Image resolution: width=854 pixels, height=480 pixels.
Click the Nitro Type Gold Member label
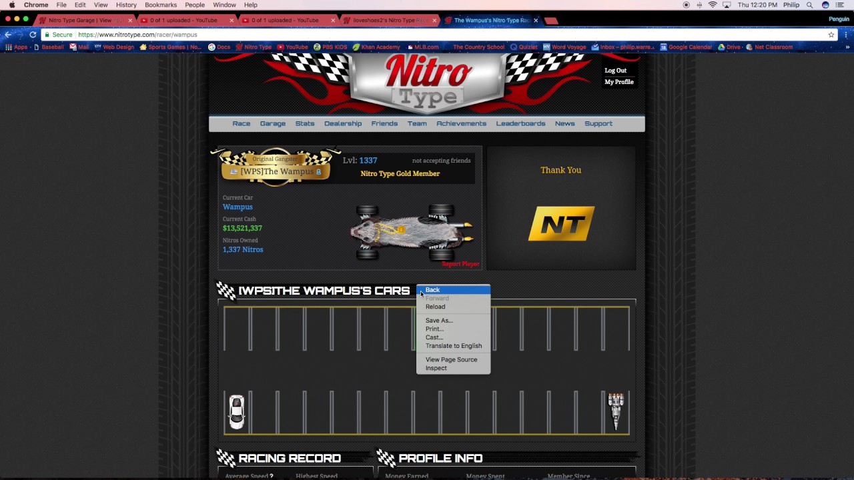(x=400, y=173)
